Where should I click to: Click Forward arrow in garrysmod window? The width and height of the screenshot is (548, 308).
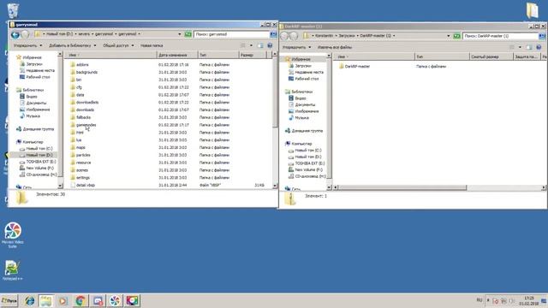[25, 34]
